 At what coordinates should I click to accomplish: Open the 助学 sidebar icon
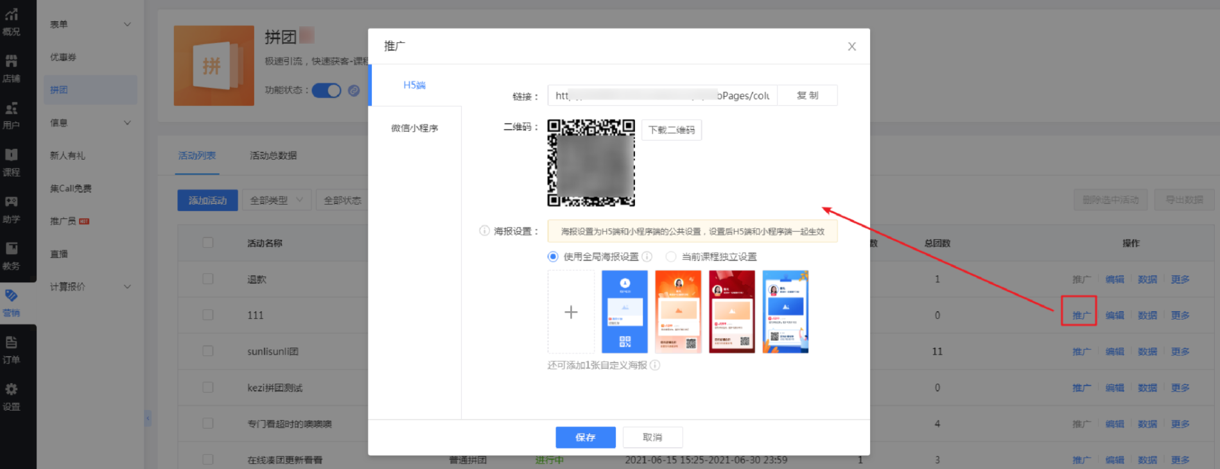(12, 210)
